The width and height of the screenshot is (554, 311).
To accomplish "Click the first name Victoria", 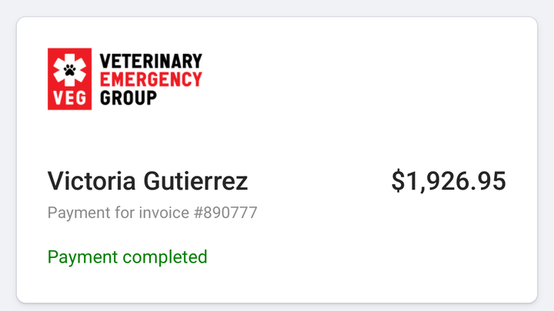I will [92, 181].
